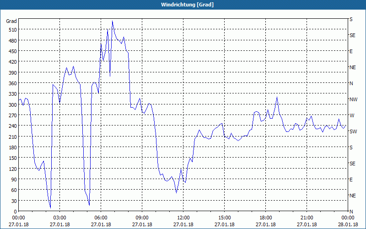Select the E compass label on the 450 gridline

point(351,51)
